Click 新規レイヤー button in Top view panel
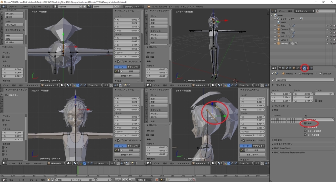Viewport: 336px width, 182px height. 127,75
